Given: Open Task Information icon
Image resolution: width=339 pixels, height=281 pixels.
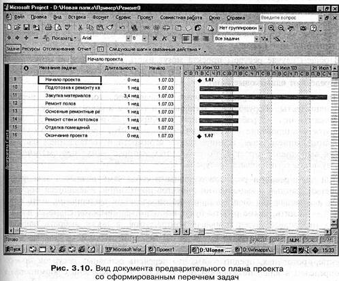Looking at the screenshot, I should pos(178,28).
